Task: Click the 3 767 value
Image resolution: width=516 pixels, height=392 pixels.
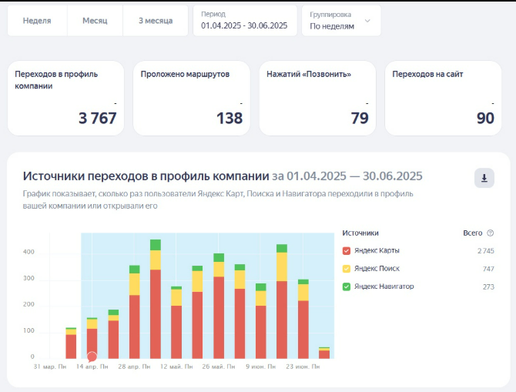Action: (97, 118)
